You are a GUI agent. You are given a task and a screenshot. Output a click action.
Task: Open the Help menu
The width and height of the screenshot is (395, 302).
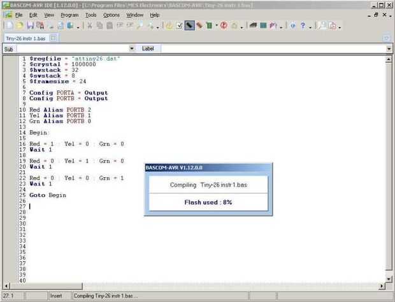pyautogui.click(x=155, y=15)
